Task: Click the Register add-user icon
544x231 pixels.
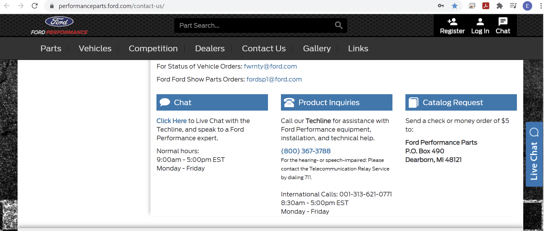Action: 452,22
